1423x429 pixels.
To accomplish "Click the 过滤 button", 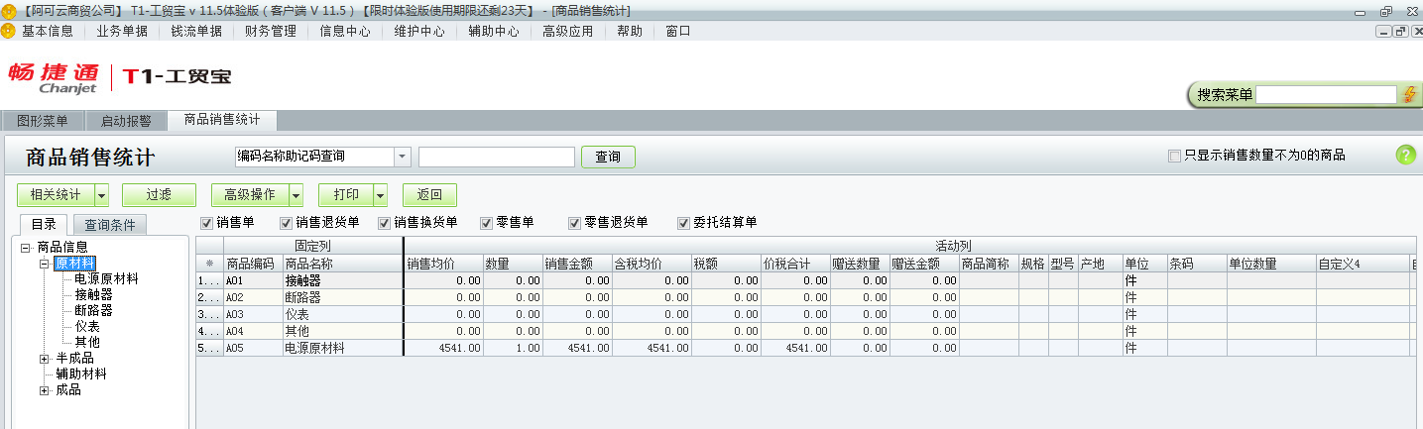I will [159, 195].
